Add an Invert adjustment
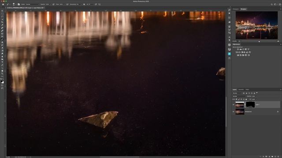 pyautogui.click(x=238, y=55)
